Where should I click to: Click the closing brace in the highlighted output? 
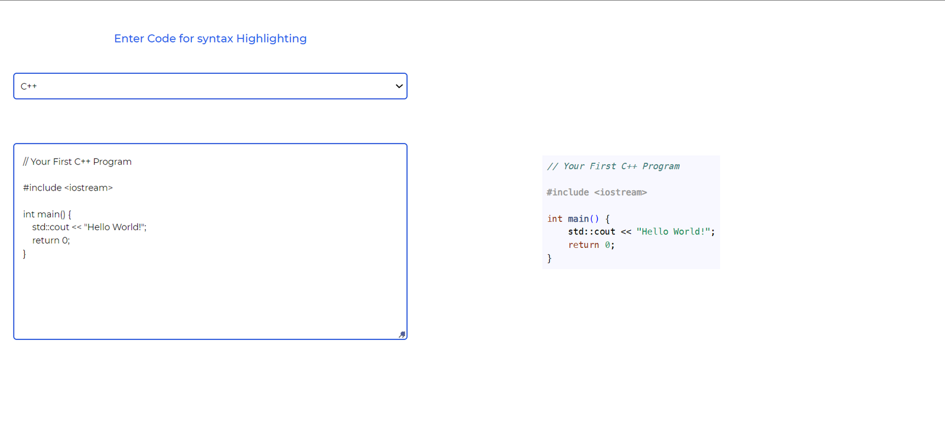pos(549,259)
